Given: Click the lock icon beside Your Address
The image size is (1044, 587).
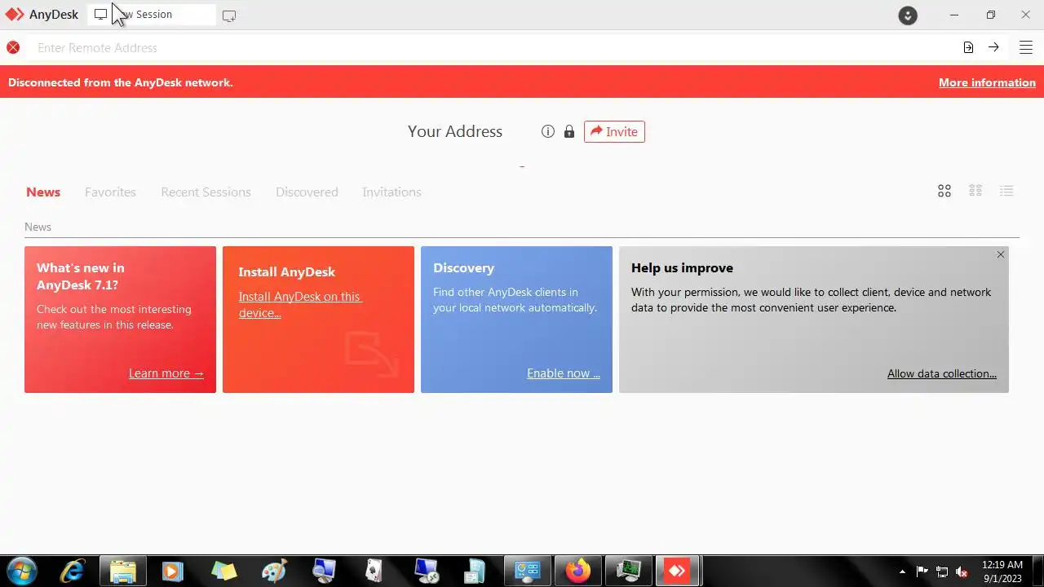Looking at the screenshot, I should click(x=569, y=131).
